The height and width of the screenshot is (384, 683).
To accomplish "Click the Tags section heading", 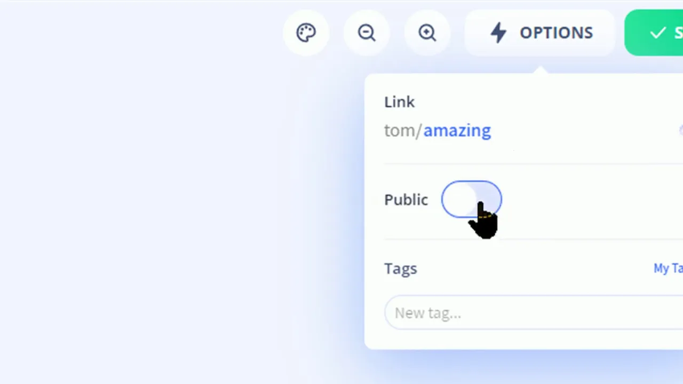I will coord(401,268).
